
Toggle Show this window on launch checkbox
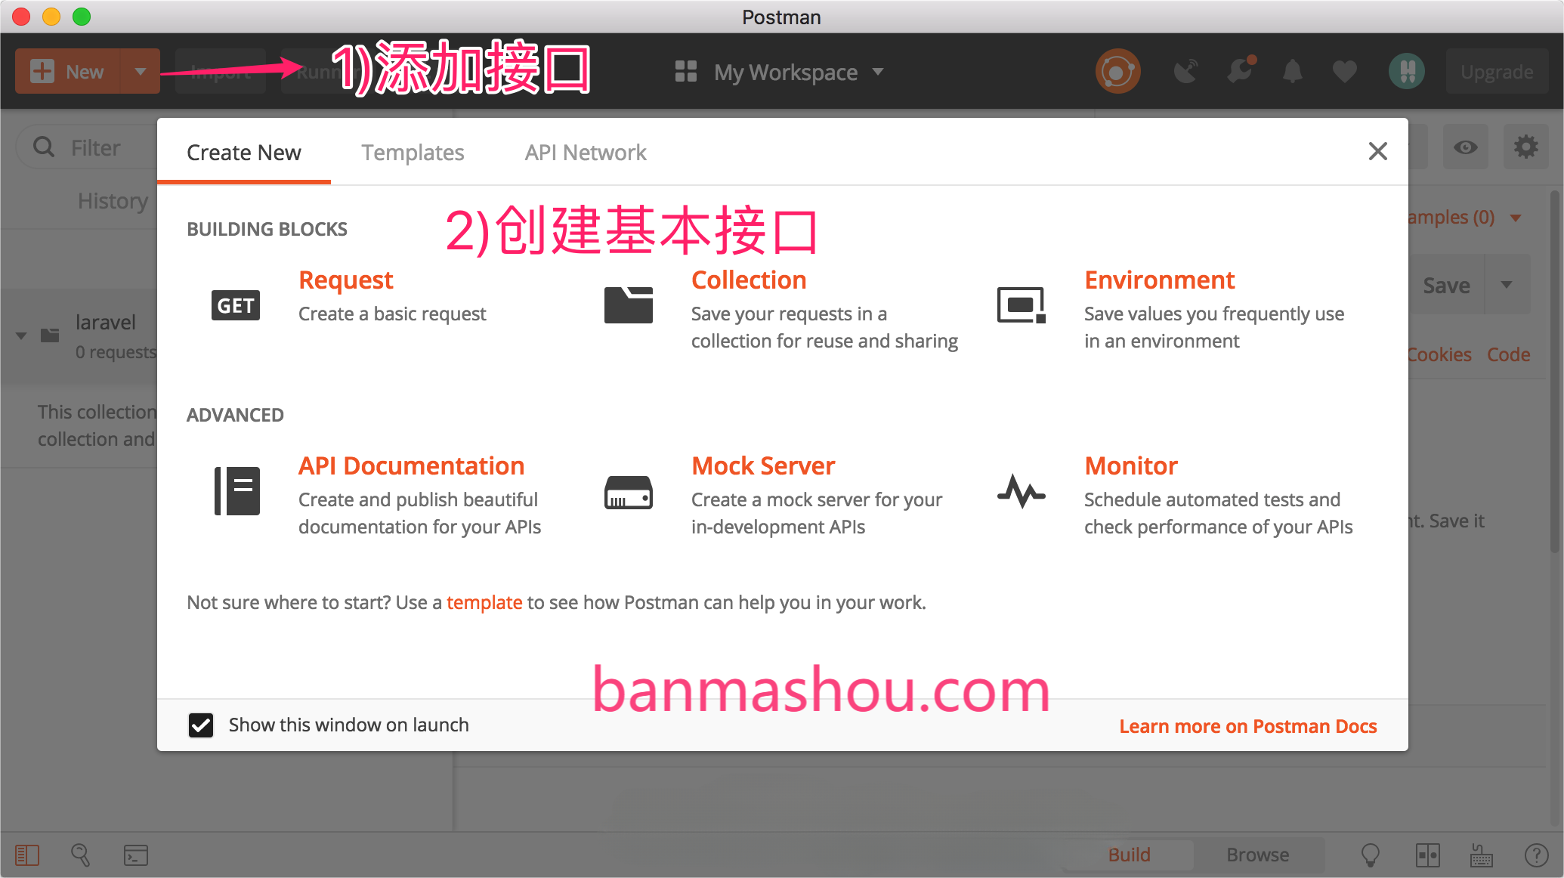pyautogui.click(x=201, y=725)
